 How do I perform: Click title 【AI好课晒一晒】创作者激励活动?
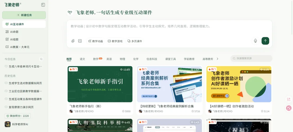click(x=231, y=106)
